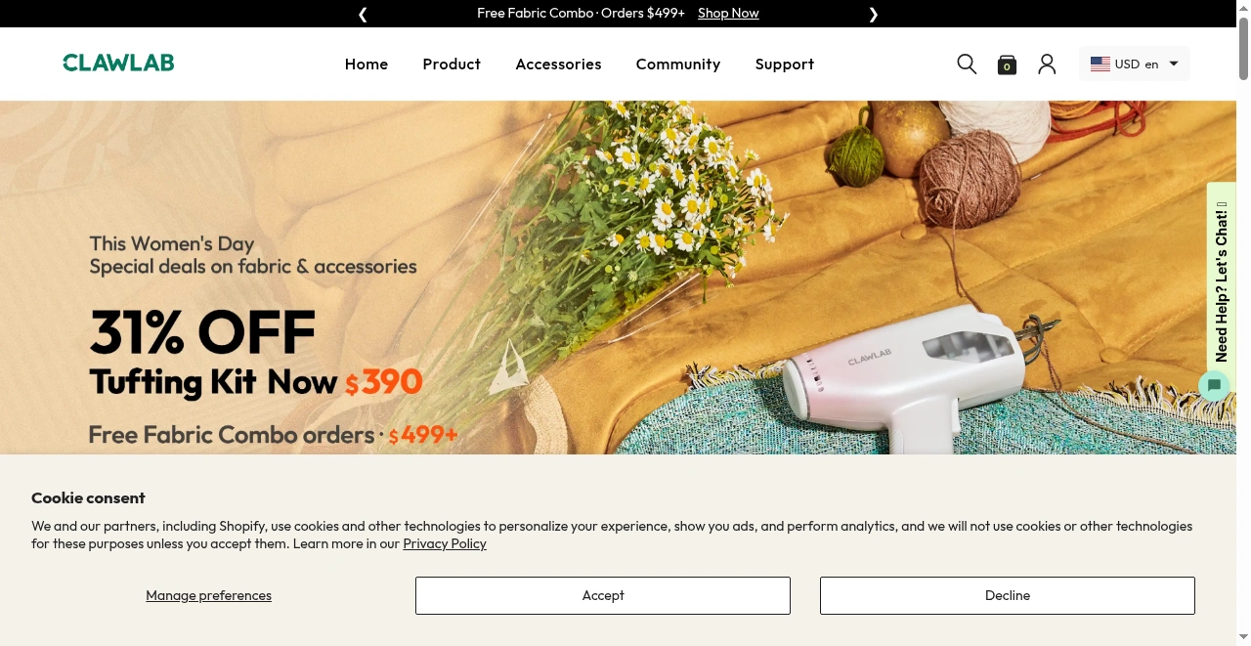Open the Privacy Policy link
The width and height of the screenshot is (1251, 646).
point(445,544)
